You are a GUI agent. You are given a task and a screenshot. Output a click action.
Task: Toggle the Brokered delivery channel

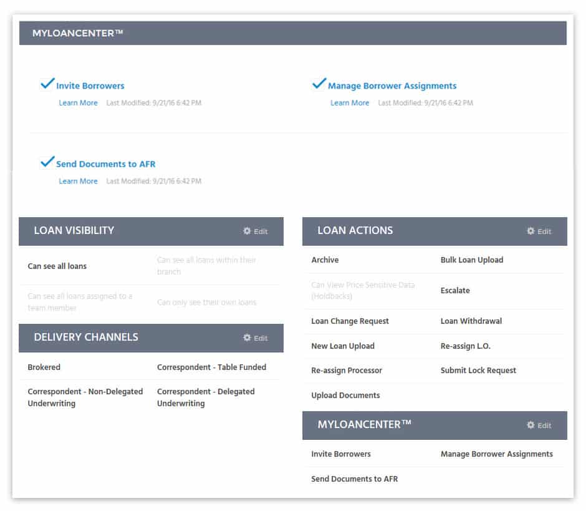pyautogui.click(x=44, y=367)
